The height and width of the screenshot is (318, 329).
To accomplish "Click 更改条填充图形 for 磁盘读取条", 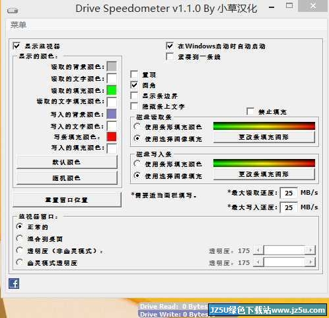I will pos(264,137).
